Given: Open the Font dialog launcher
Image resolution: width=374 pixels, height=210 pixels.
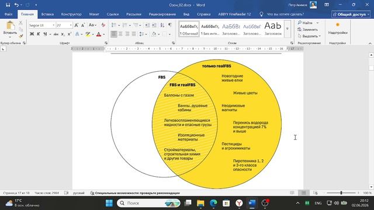Looking at the screenshot, I should point(106,43).
